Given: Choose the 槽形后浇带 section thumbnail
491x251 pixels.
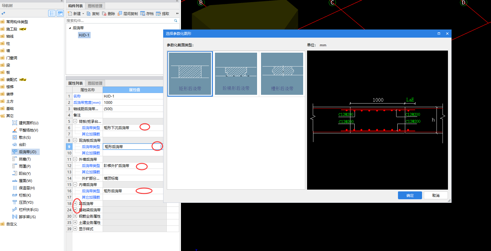Looking at the screenshot, I should point(282,74).
